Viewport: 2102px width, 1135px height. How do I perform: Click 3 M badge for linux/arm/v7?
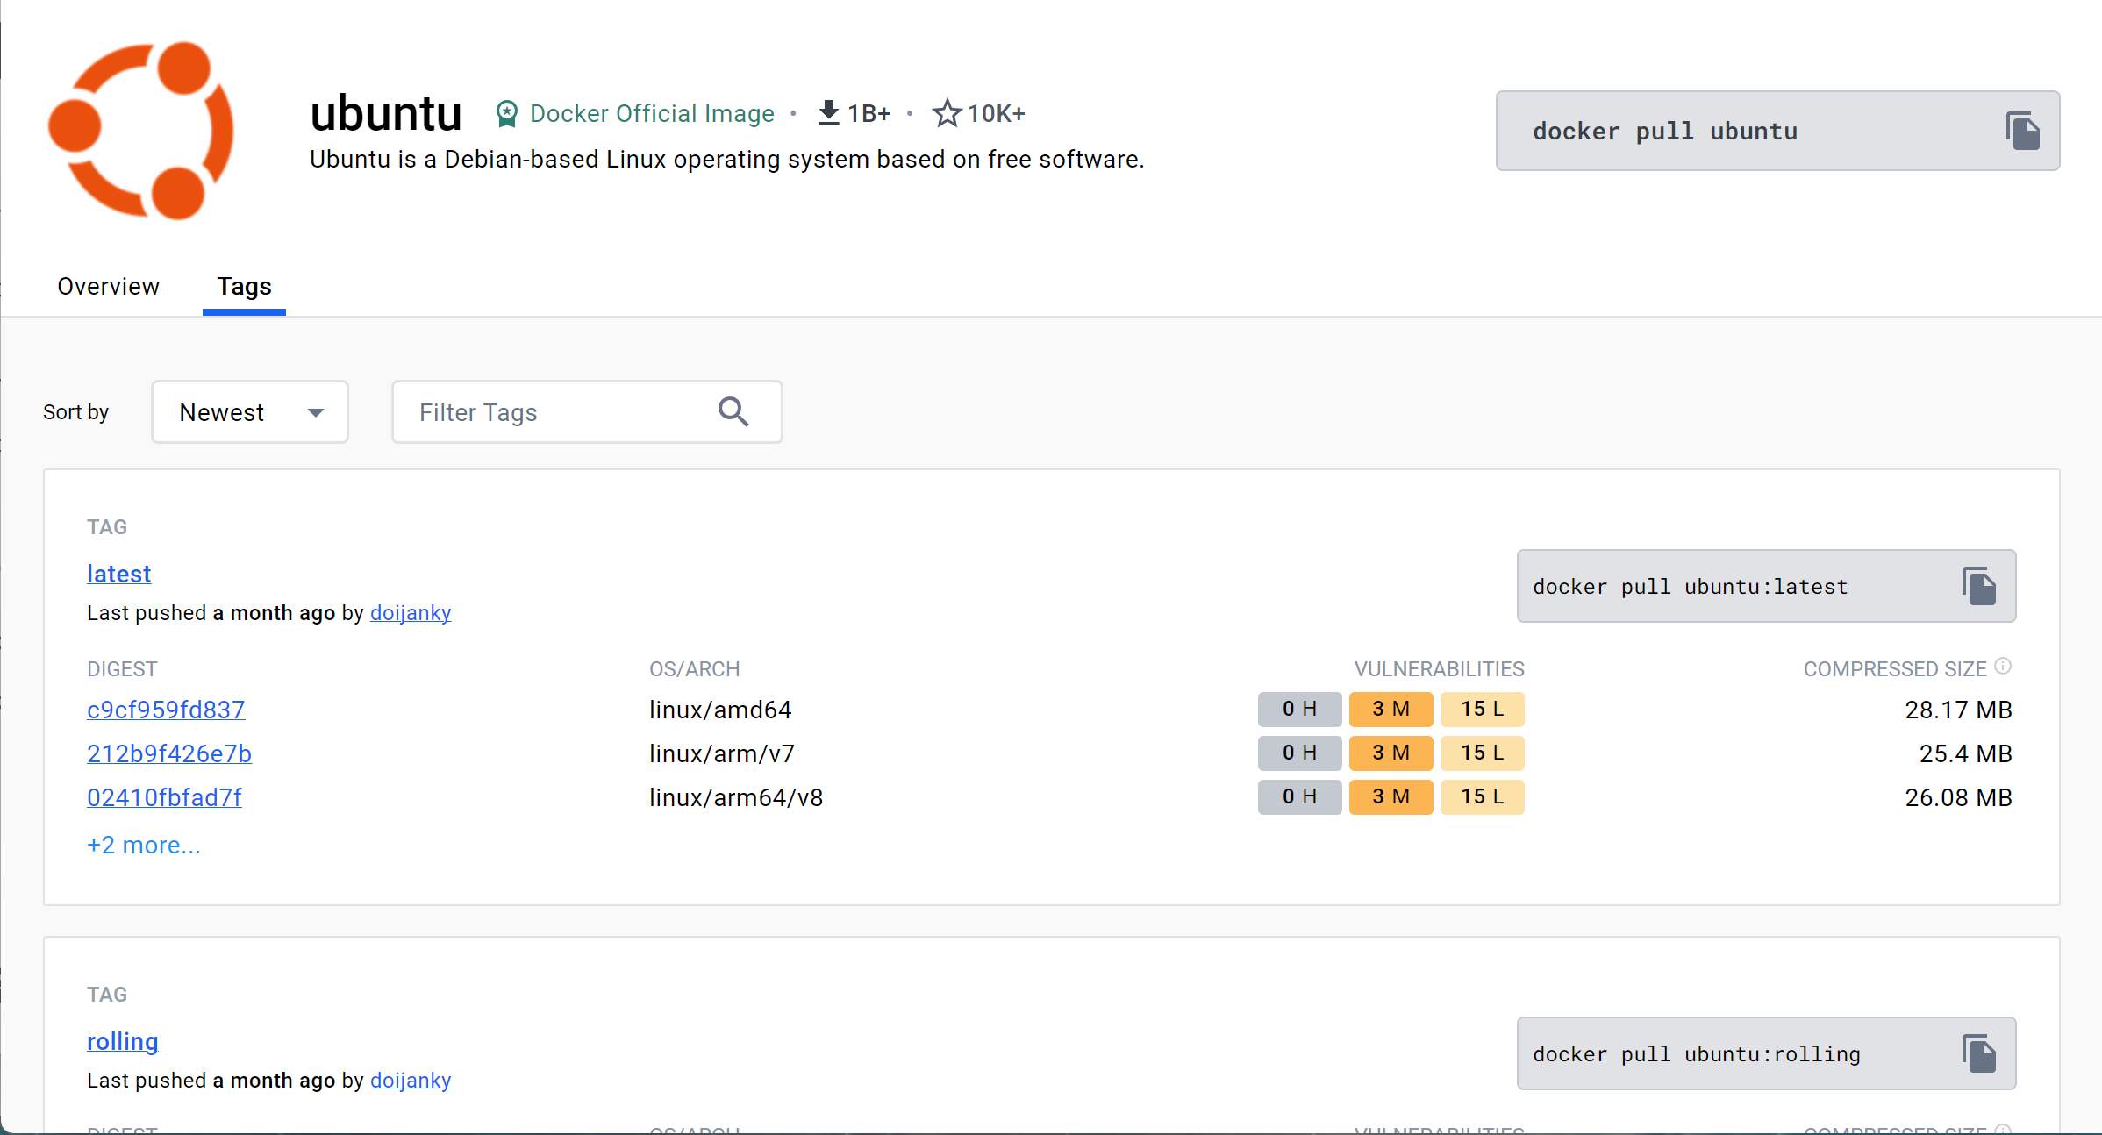pos(1391,753)
